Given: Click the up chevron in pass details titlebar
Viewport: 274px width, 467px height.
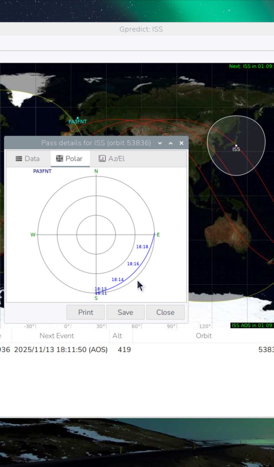Looking at the screenshot, I should (171, 143).
